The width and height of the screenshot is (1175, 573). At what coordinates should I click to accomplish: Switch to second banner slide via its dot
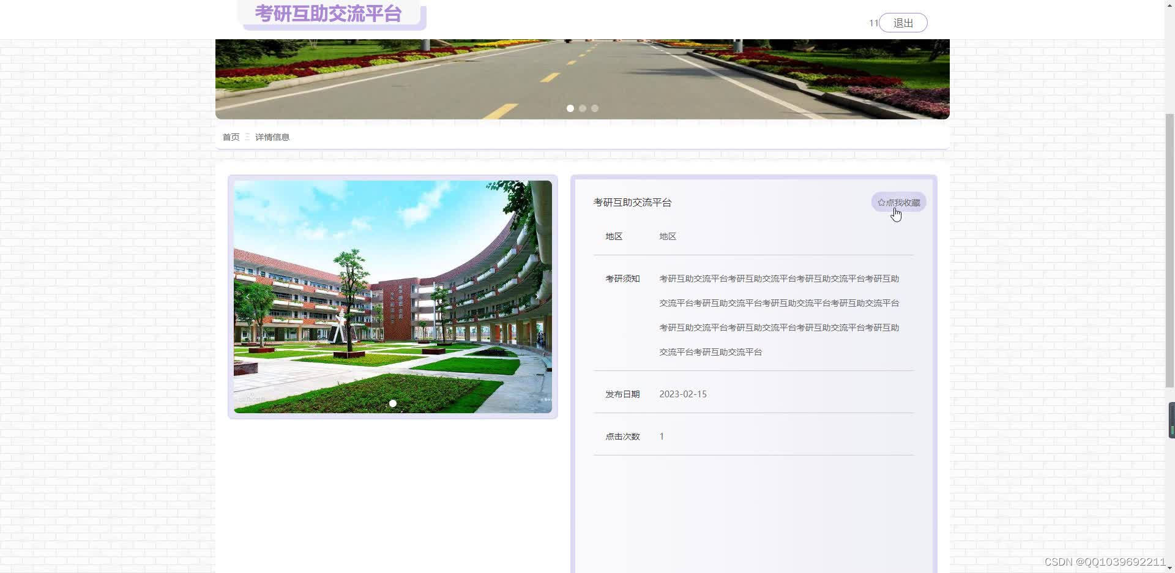click(582, 108)
